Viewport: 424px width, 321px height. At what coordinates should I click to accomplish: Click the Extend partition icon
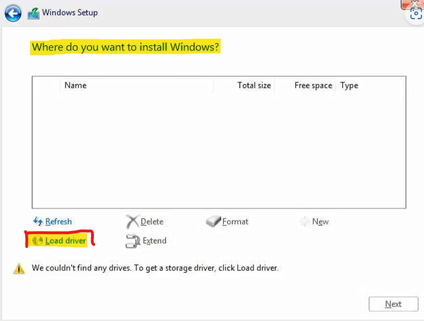[x=133, y=241]
